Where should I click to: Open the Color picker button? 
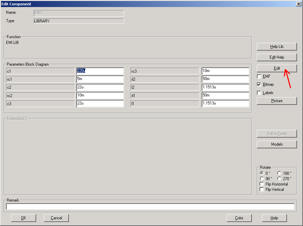(239, 218)
